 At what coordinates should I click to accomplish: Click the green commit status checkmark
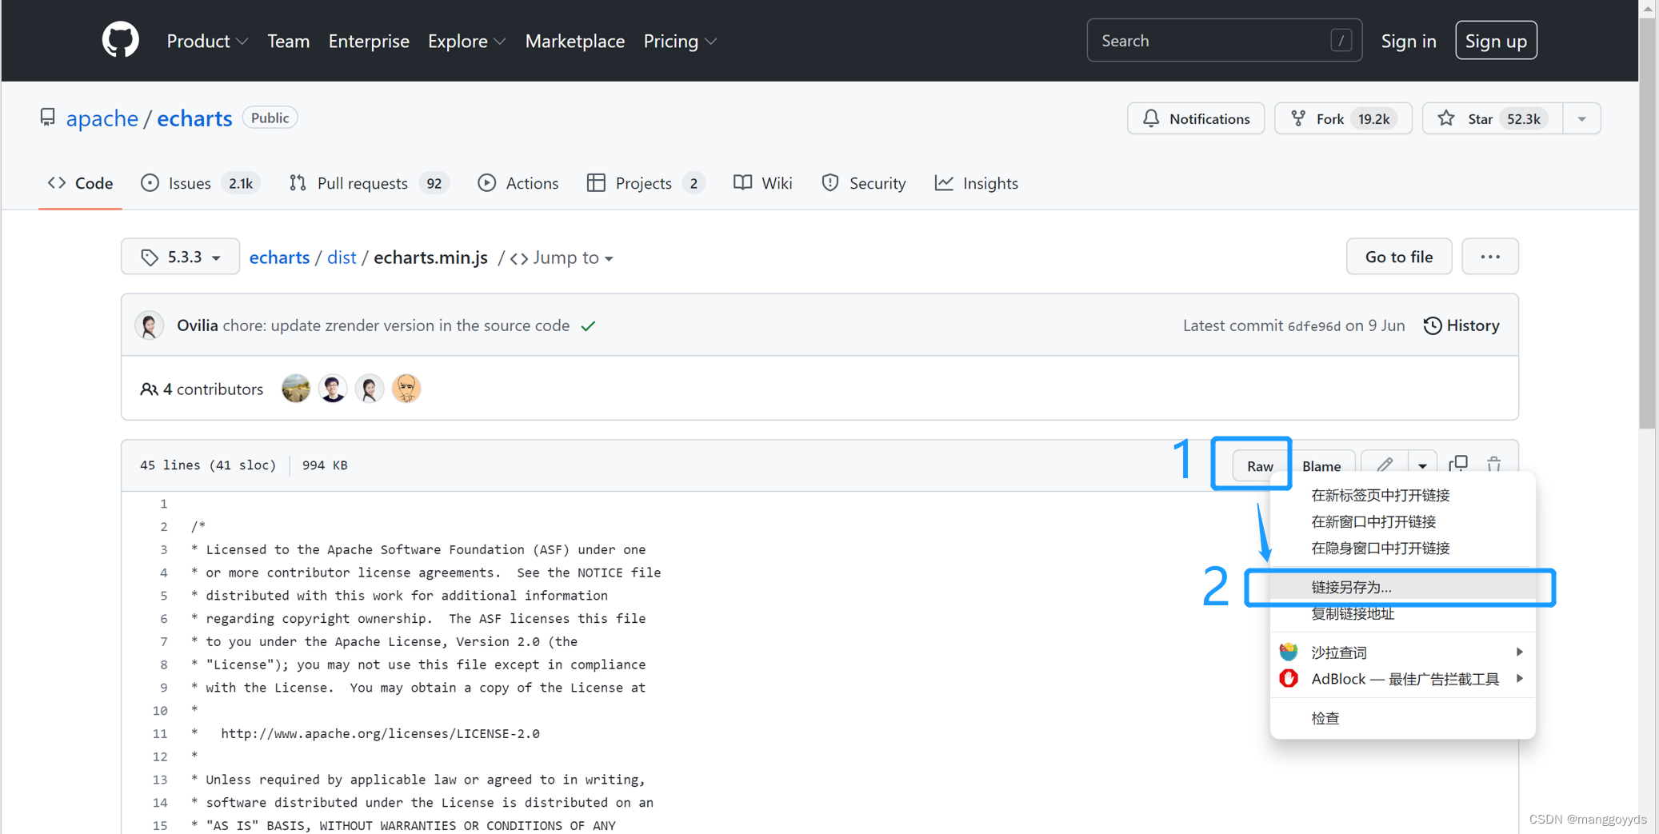(x=589, y=326)
